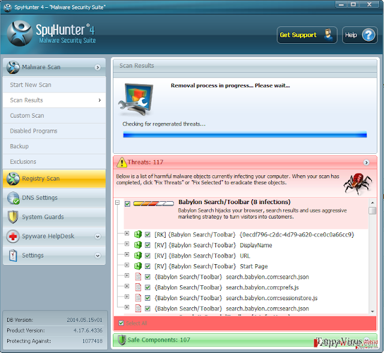Uncheck the [RV] URL entry checkbox

148,256
